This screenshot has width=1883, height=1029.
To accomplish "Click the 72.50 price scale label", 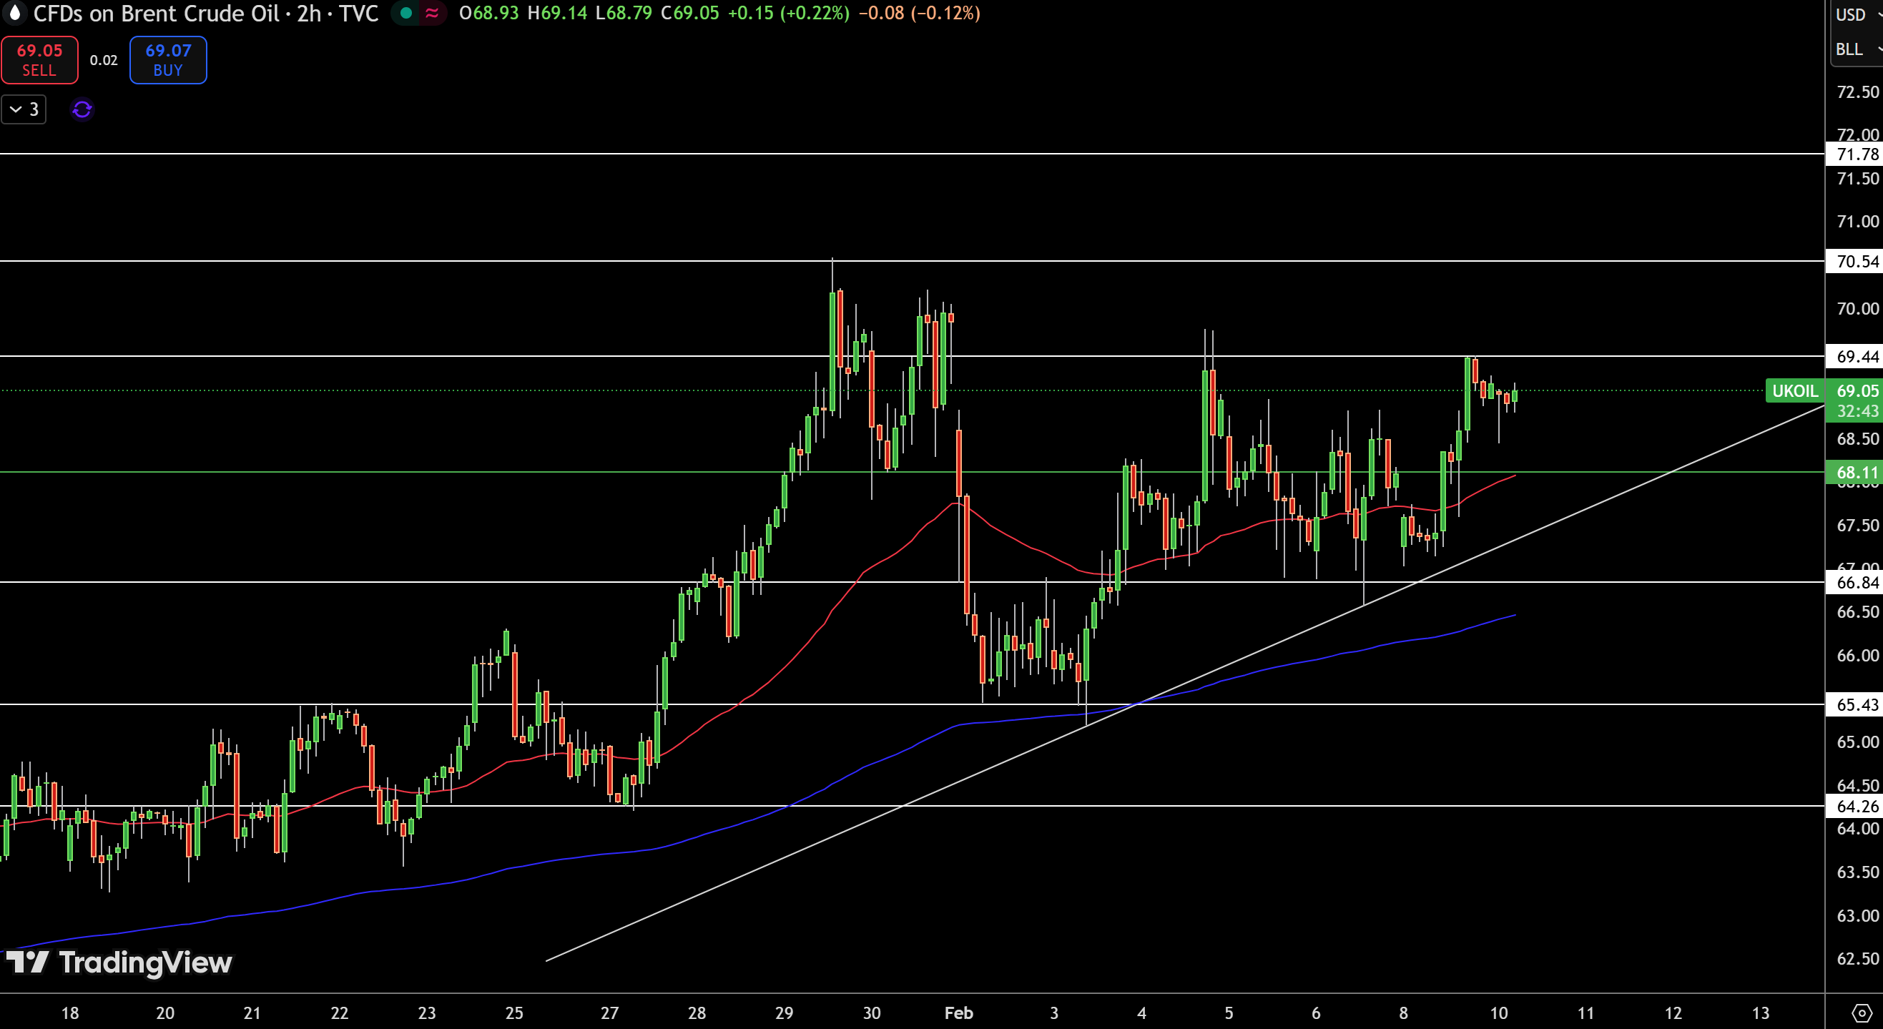I will point(1857,92).
